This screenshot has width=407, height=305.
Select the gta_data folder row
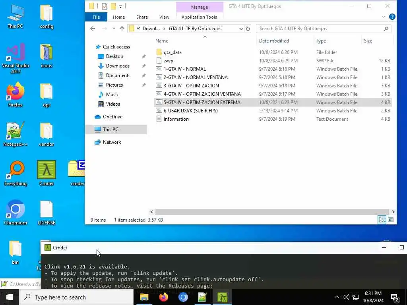(x=273, y=52)
